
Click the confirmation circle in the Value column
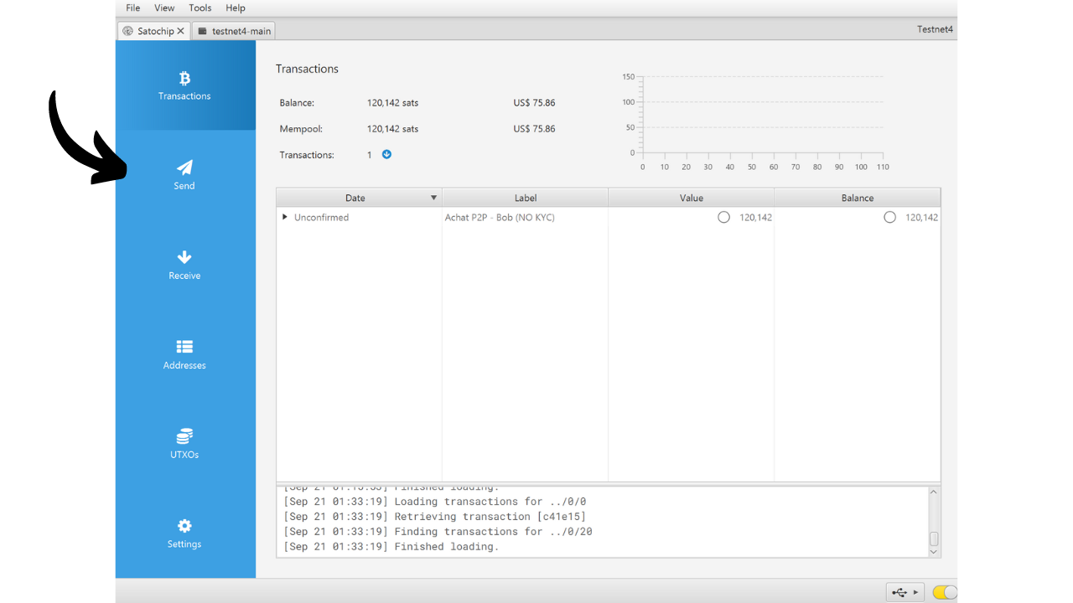[x=723, y=217]
